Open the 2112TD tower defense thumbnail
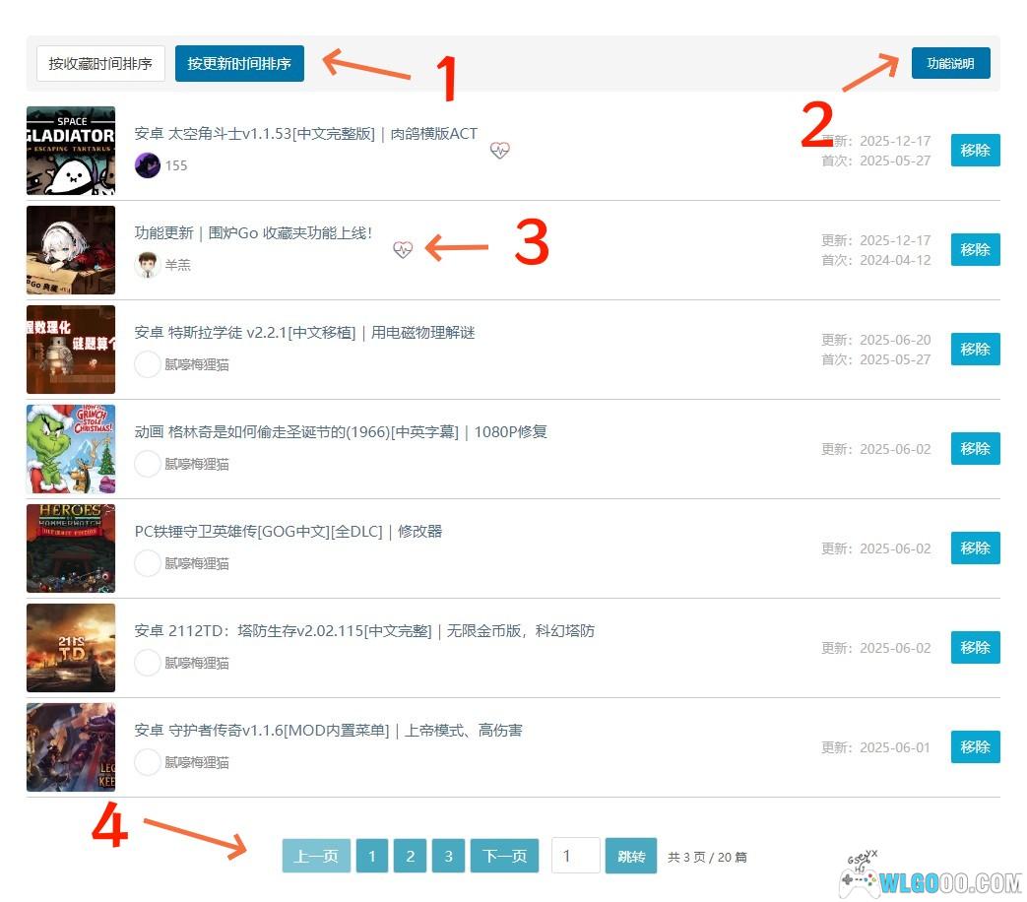1027x902 pixels. [71, 648]
